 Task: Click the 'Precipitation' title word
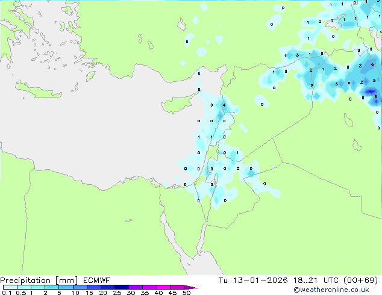pyautogui.click(x=25, y=281)
